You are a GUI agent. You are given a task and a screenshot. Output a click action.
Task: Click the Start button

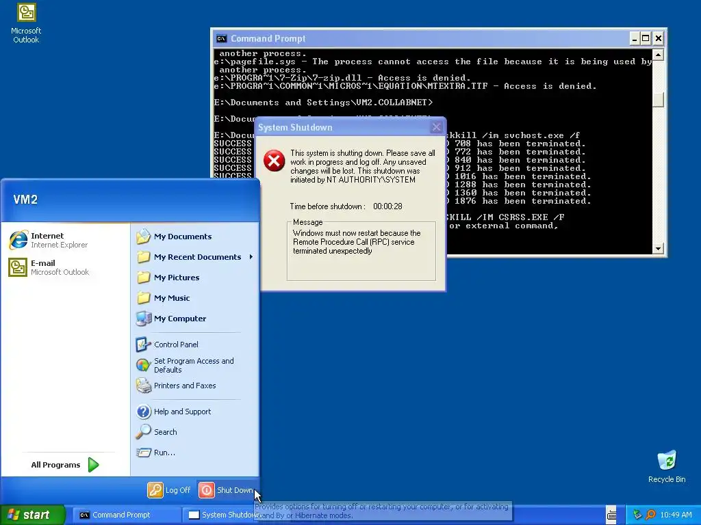click(33, 515)
